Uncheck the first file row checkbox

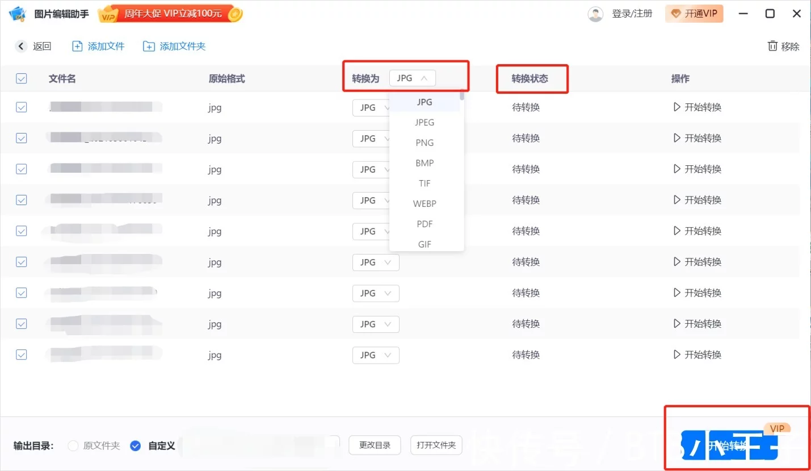(x=22, y=107)
